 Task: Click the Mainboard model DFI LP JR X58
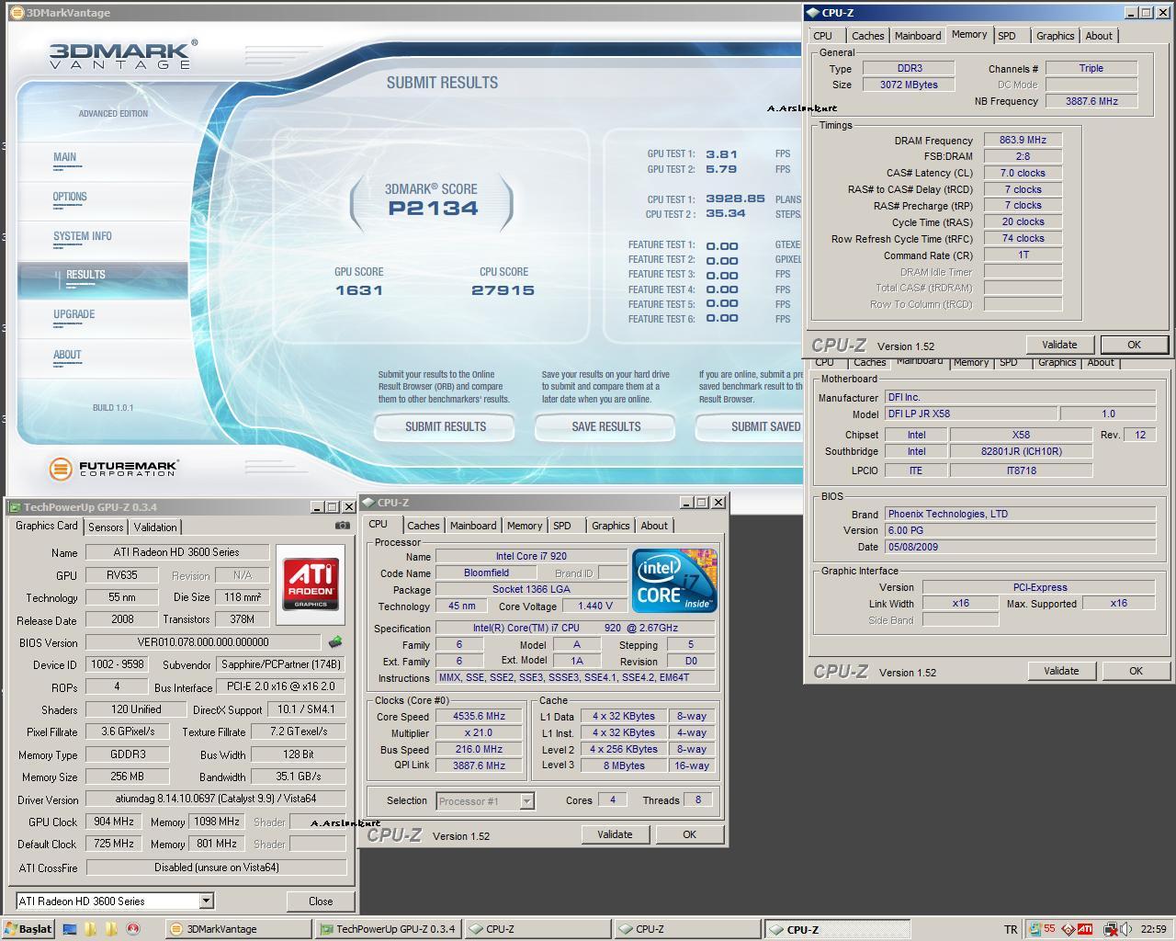pyautogui.click(x=970, y=414)
